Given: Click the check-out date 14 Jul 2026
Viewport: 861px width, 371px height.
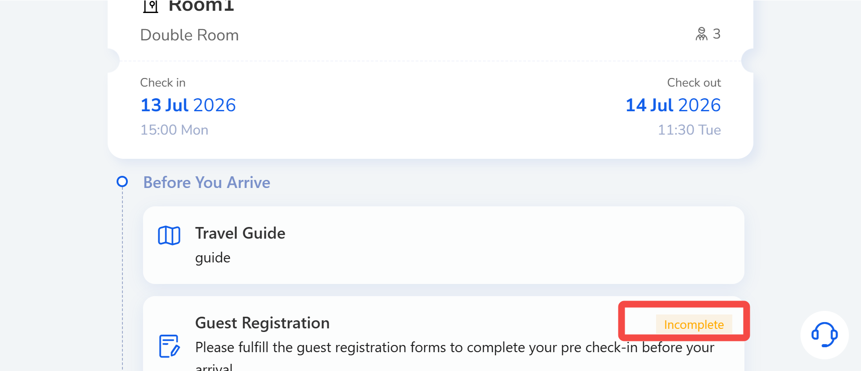Looking at the screenshot, I should 673,105.
